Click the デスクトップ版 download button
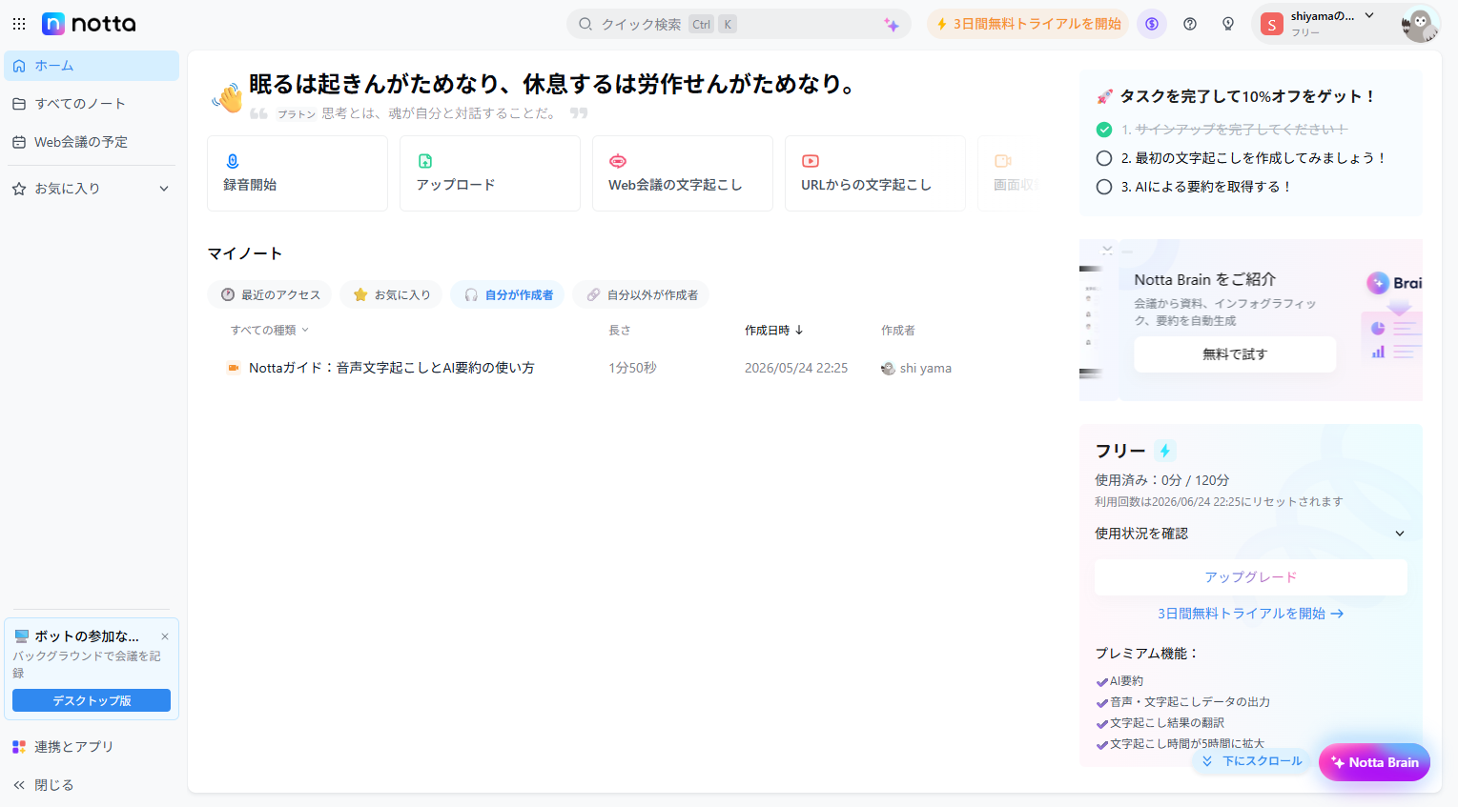The height and width of the screenshot is (807, 1458). click(92, 700)
